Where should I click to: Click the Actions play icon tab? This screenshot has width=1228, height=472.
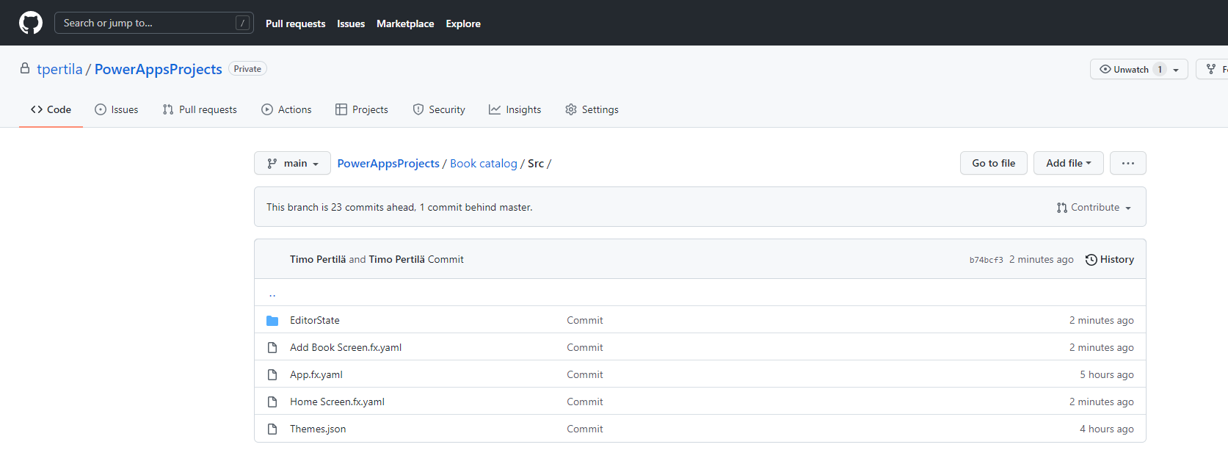[286, 109]
